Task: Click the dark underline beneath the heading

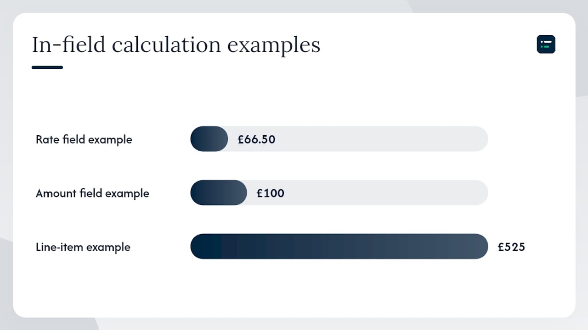Action: (x=47, y=67)
